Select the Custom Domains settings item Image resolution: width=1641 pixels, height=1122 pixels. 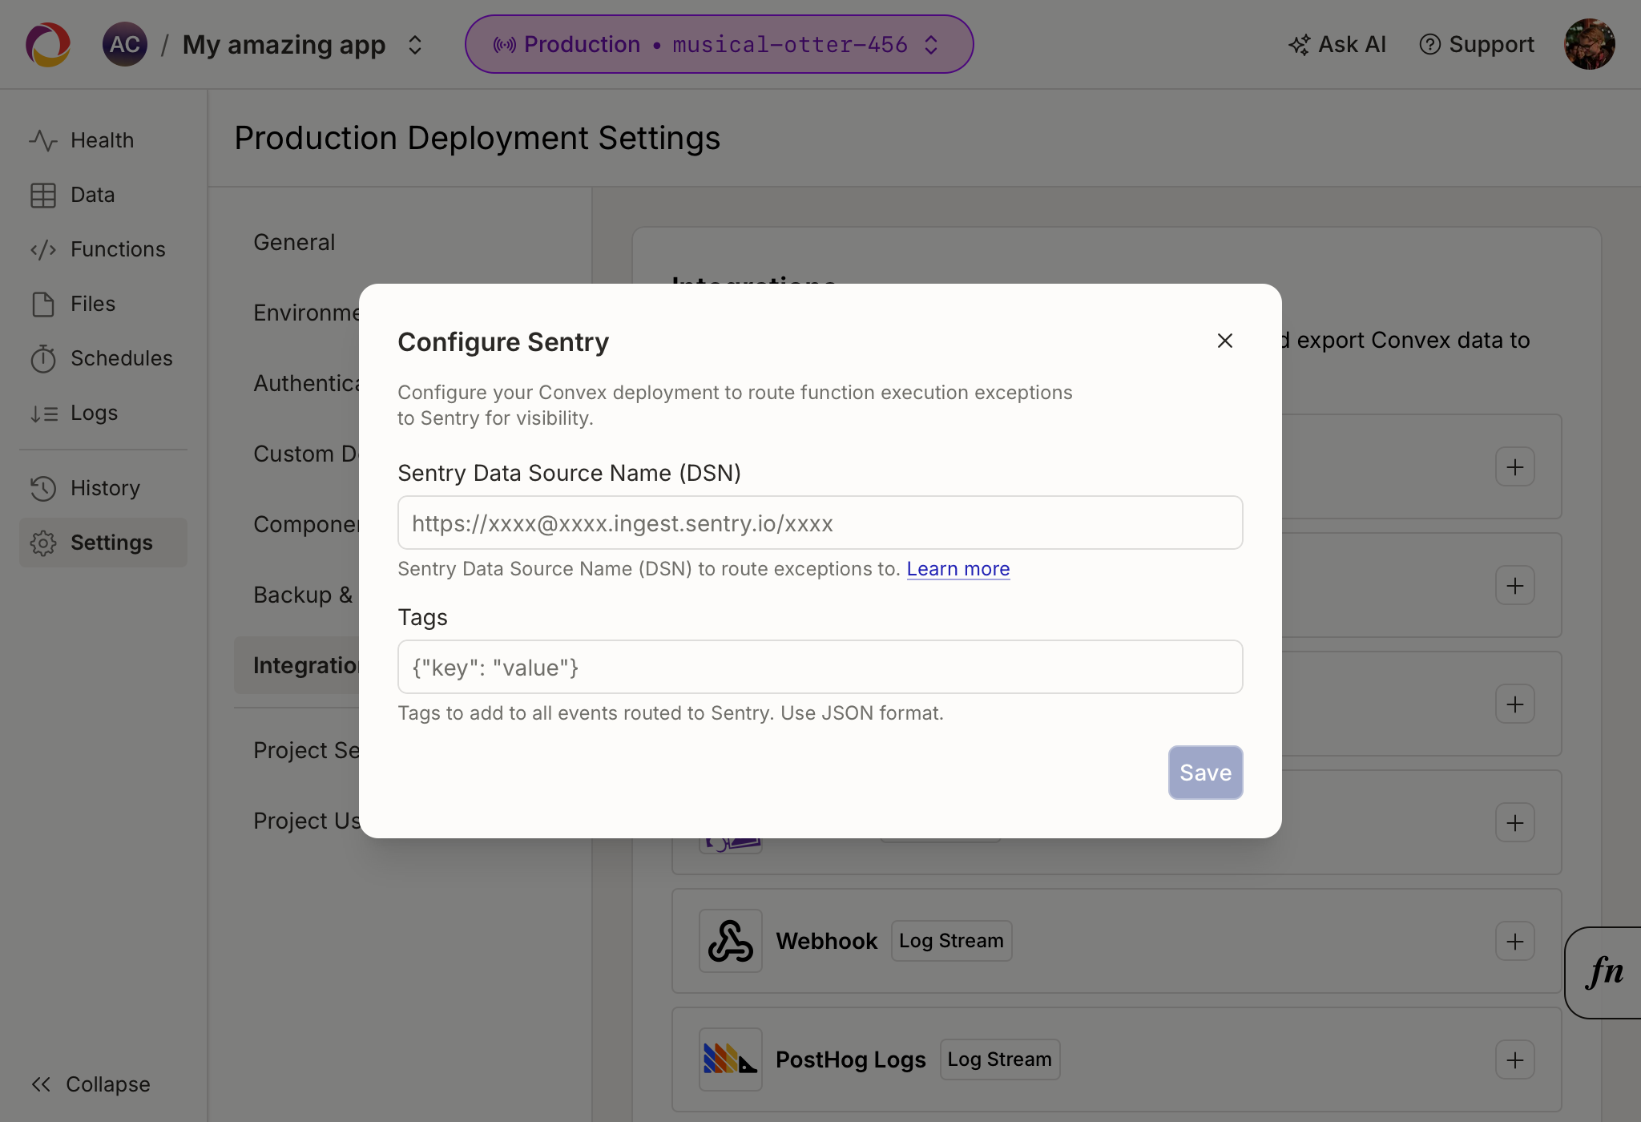click(306, 454)
